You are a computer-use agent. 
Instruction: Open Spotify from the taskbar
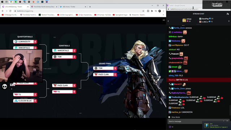coord(16,2)
